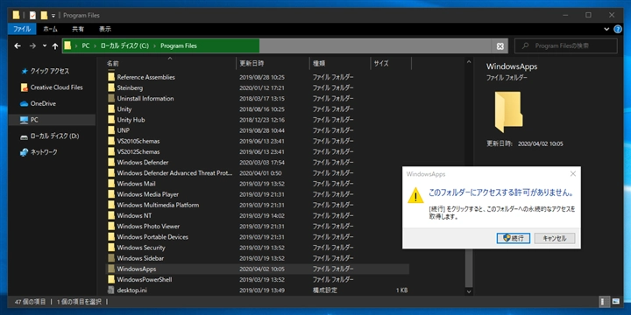Select the Windows Defender Advanced Threat Prot... row
The width and height of the screenshot is (631, 315).
pyautogui.click(x=257, y=172)
